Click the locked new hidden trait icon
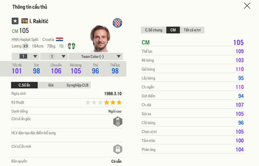This screenshot has width=259, height=166. tap(118, 149)
